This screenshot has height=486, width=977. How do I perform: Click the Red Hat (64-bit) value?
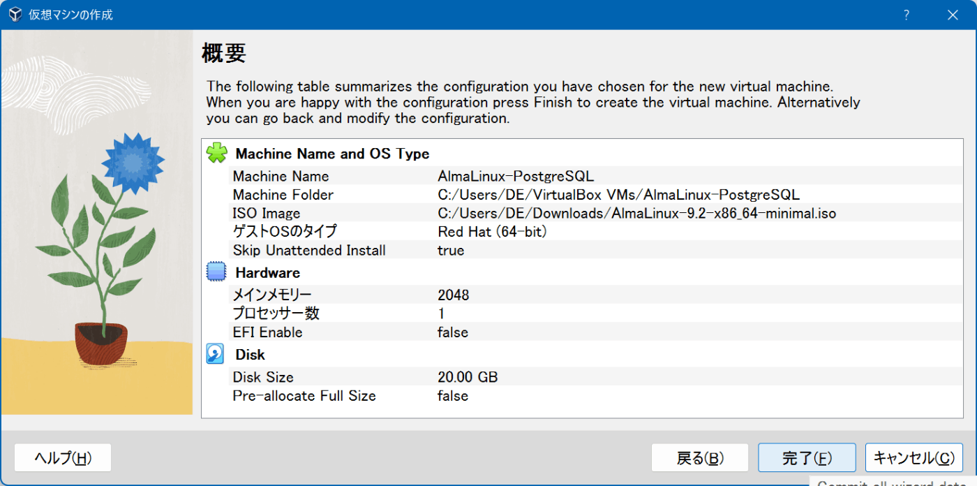[492, 232]
